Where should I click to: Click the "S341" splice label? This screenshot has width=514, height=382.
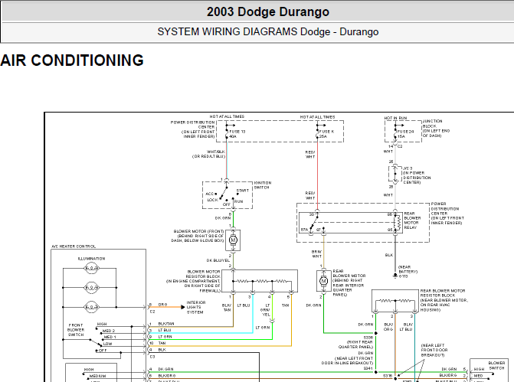368,368
